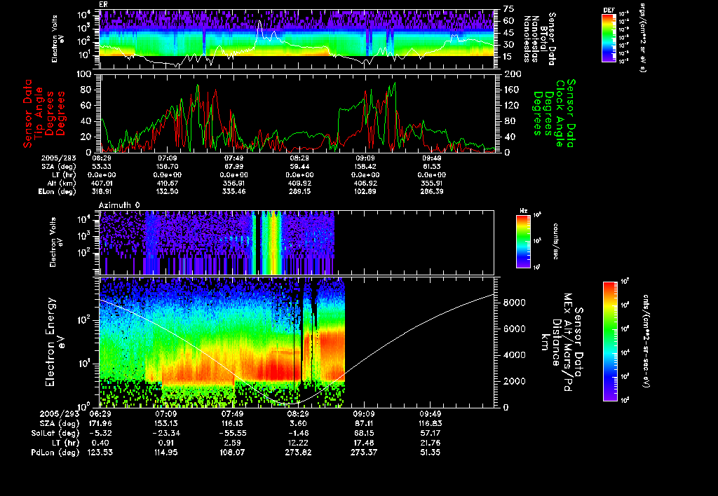Click altitude value 356.91
Viewport: 718px width, 496px height.
[234, 183]
